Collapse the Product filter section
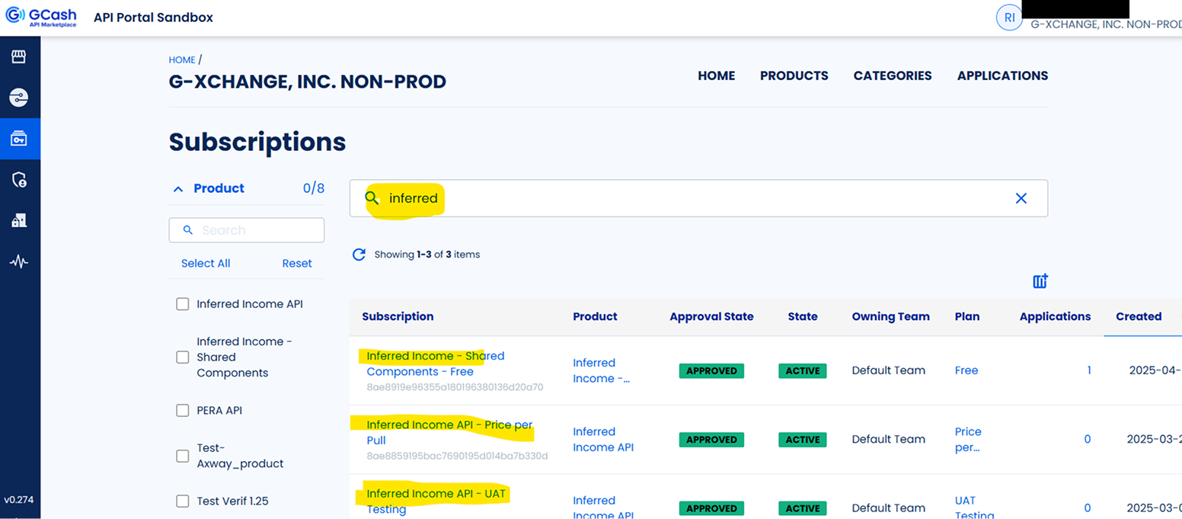1182x519 pixels. tap(178, 188)
